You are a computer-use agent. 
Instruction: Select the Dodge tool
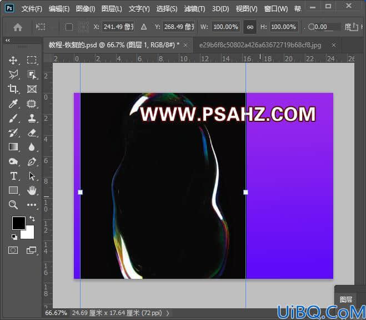click(13, 161)
